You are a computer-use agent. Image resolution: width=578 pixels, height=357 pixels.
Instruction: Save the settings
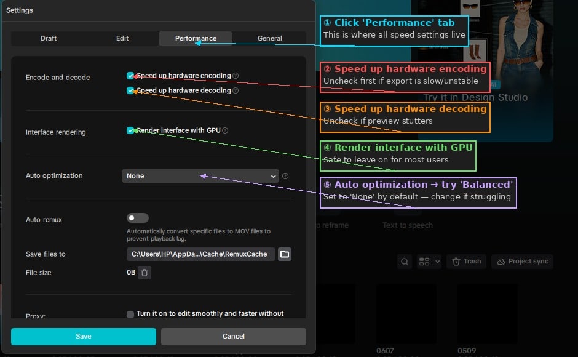[x=83, y=336]
